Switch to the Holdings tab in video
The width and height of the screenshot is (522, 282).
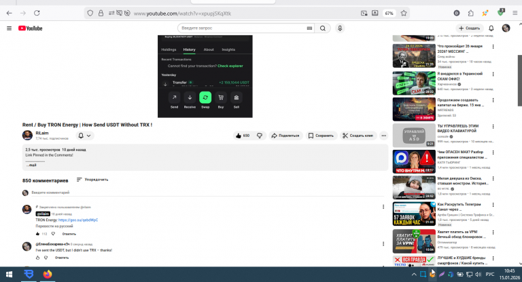point(169,49)
